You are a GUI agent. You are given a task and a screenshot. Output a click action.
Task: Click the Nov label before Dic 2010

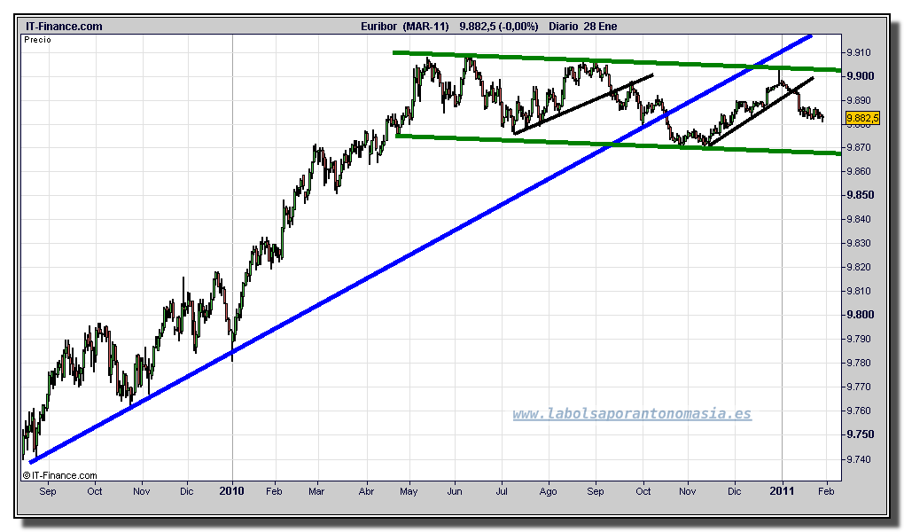[687, 491]
